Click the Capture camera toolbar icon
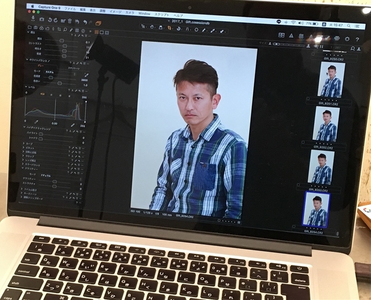Image resolution: width=371 pixels, height=300 pixels. (x=42, y=19)
